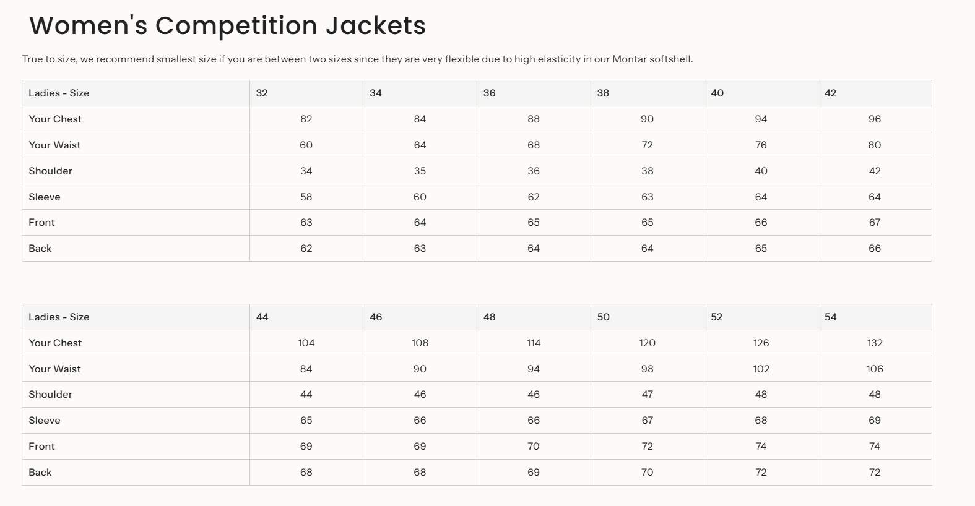Select waist value 72 for size 38
The image size is (975, 506).
click(x=647, y=145)
